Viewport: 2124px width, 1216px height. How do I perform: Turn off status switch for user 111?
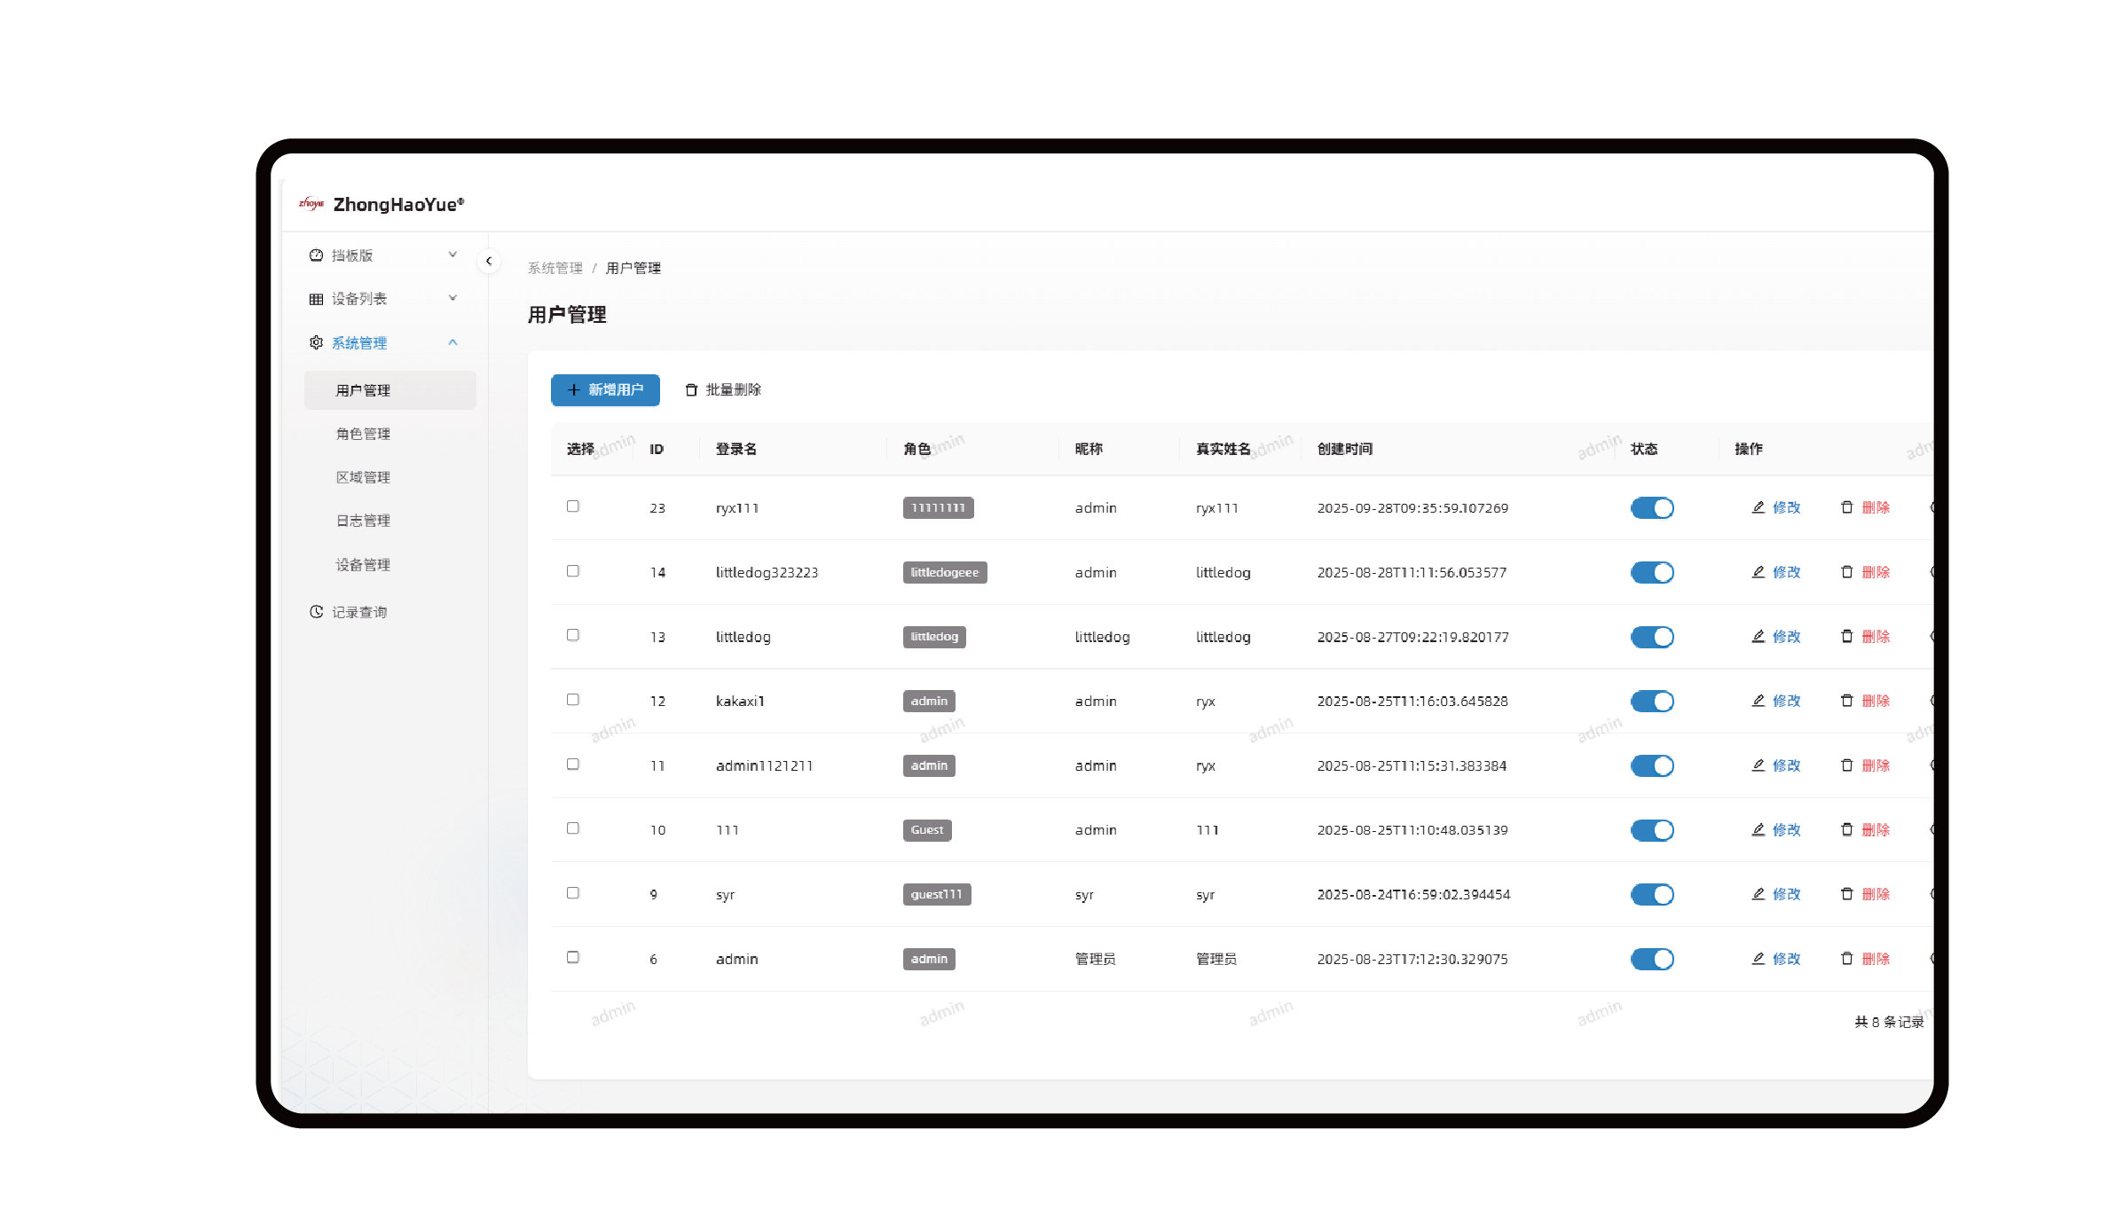(1651, 830)
